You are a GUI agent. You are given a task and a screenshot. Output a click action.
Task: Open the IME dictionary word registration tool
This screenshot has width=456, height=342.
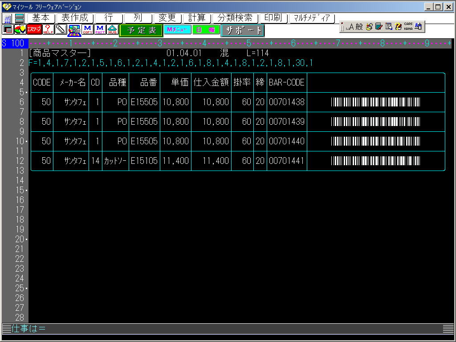click(379, 27)
